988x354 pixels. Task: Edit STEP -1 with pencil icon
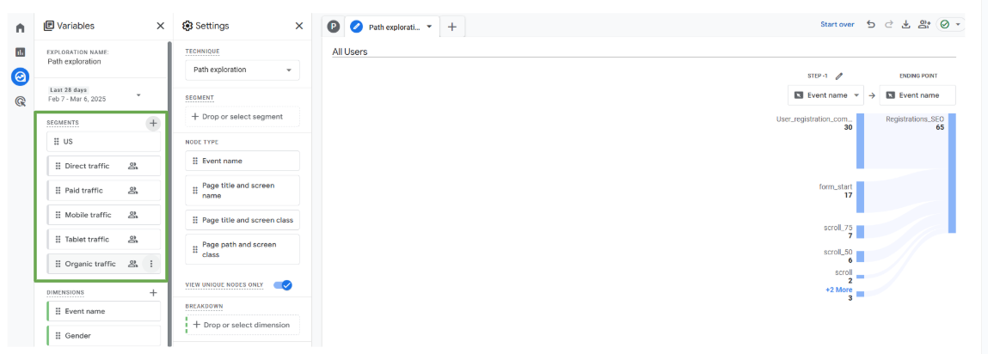coord(838,76)
